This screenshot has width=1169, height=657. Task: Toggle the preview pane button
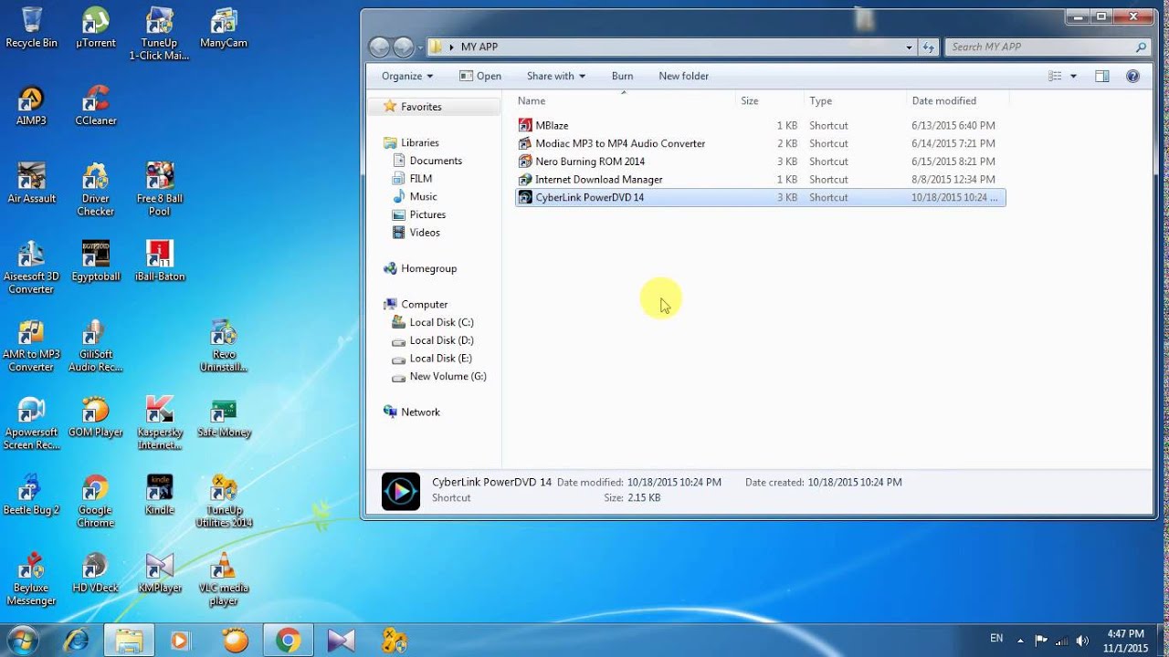1102,76
